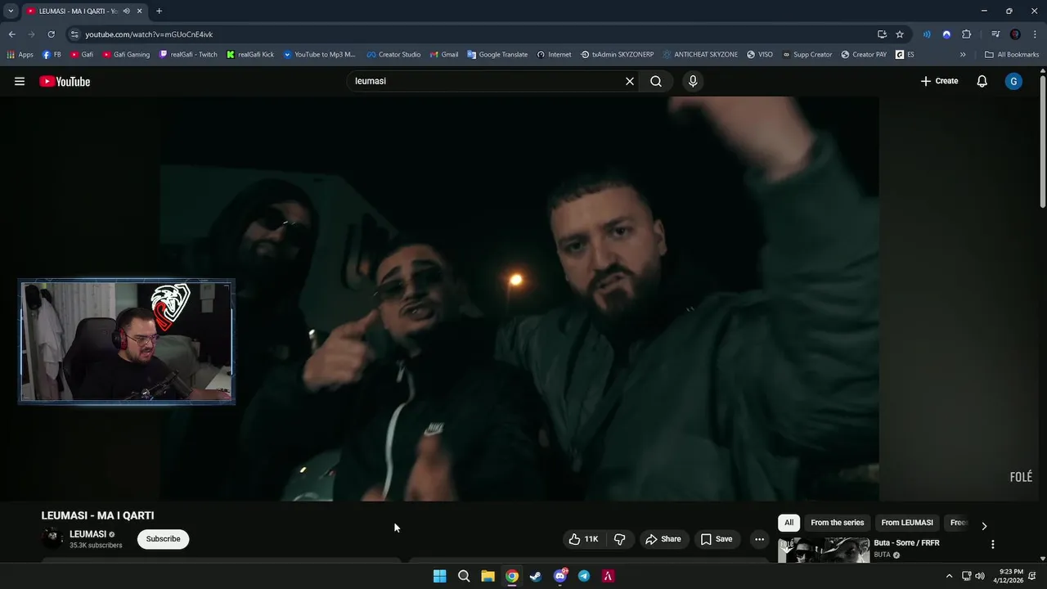Viewport: 1047px width, 589px height.
Task: Open the 'ANTICHEAT SKYZONE' bookmark
Action: click(x=700, y=55)
